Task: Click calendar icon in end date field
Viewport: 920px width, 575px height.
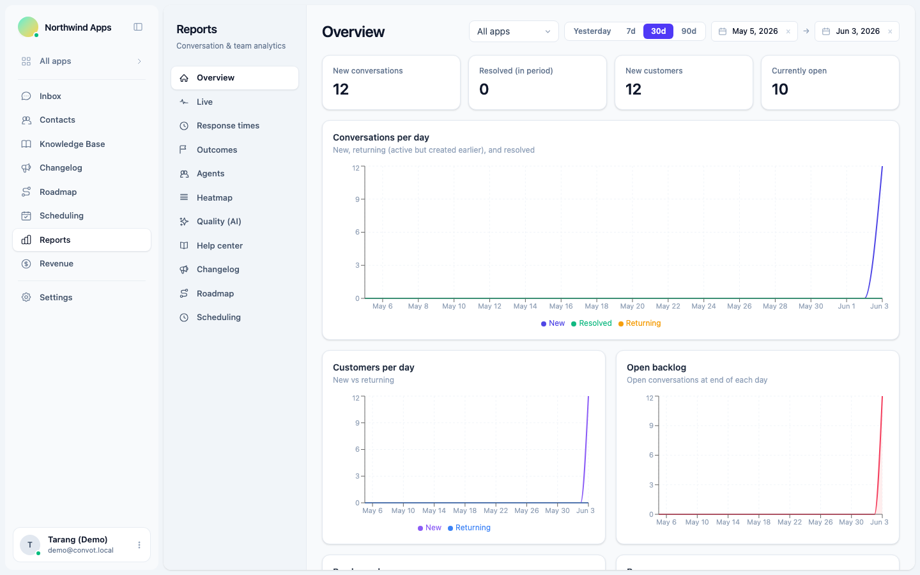Action: (x=826, y=31)
